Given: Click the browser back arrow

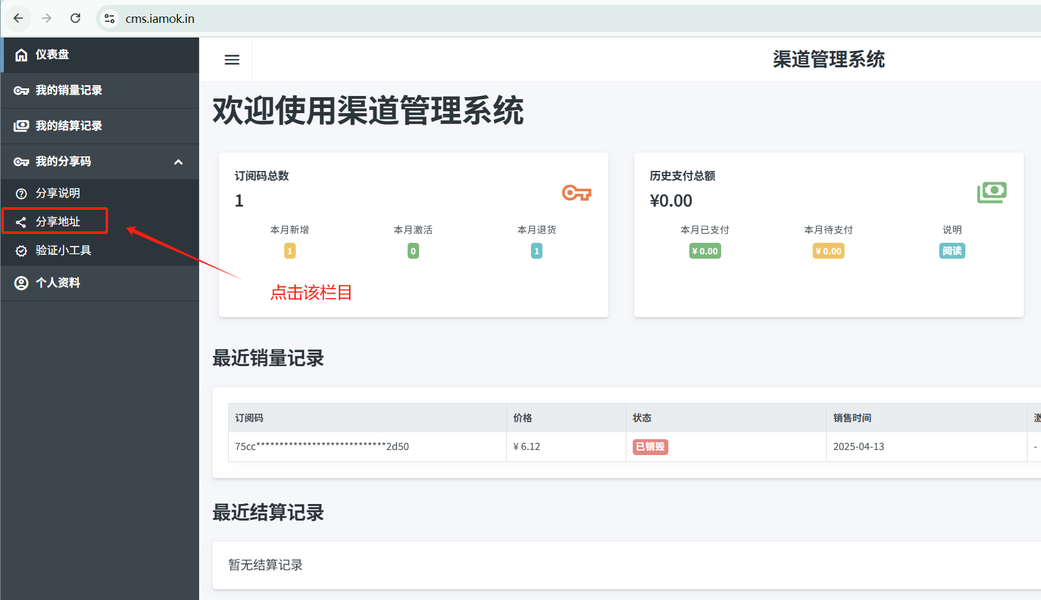Looking at the screenshot, I should tap(18, 18).
